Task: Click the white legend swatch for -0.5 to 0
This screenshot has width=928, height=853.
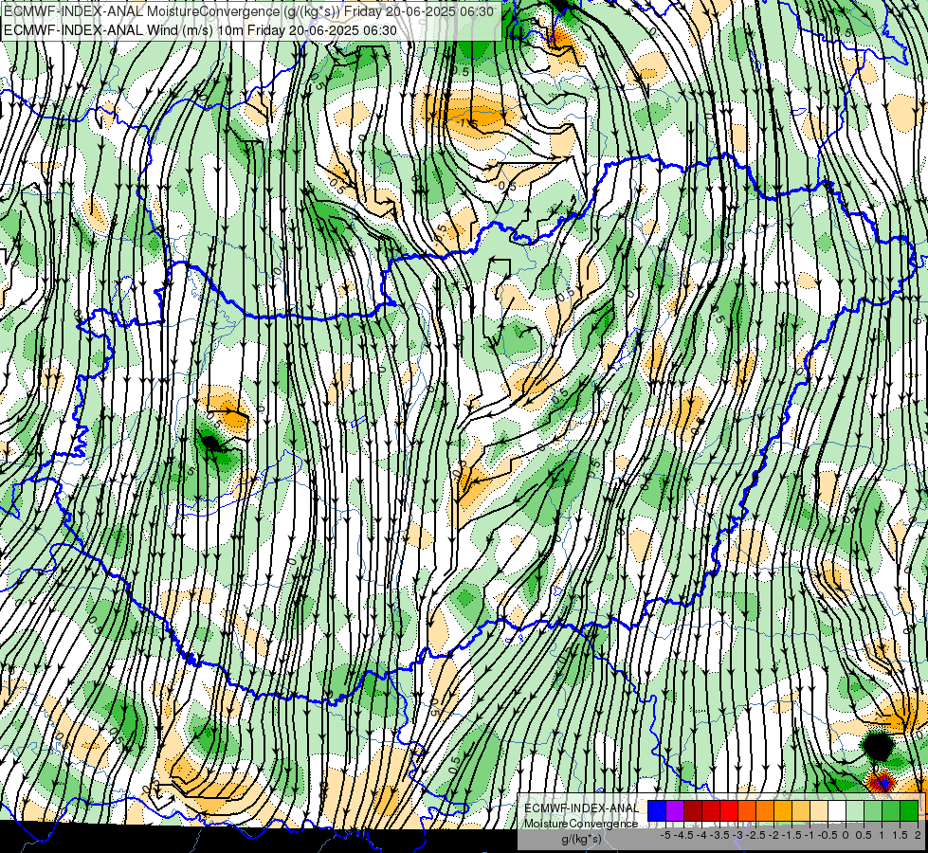Action: pos(837,810)
